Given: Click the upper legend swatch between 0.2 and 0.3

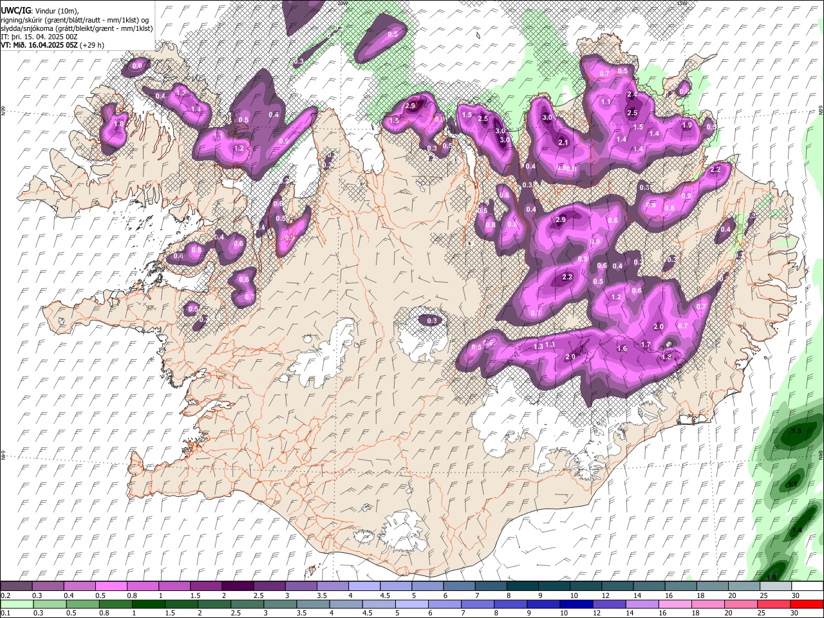Looking at the screenshot, I should coord(16,586).
